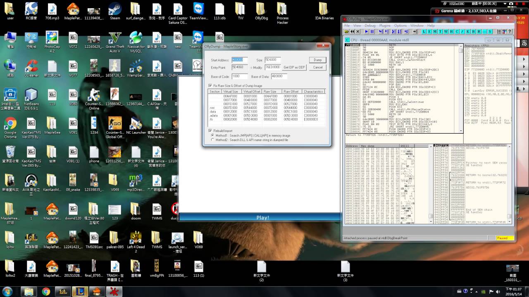Viewport: 529px width, 297px height.
Task: Click the IDA Binaries folder on desktop
Action: (324, 12)
